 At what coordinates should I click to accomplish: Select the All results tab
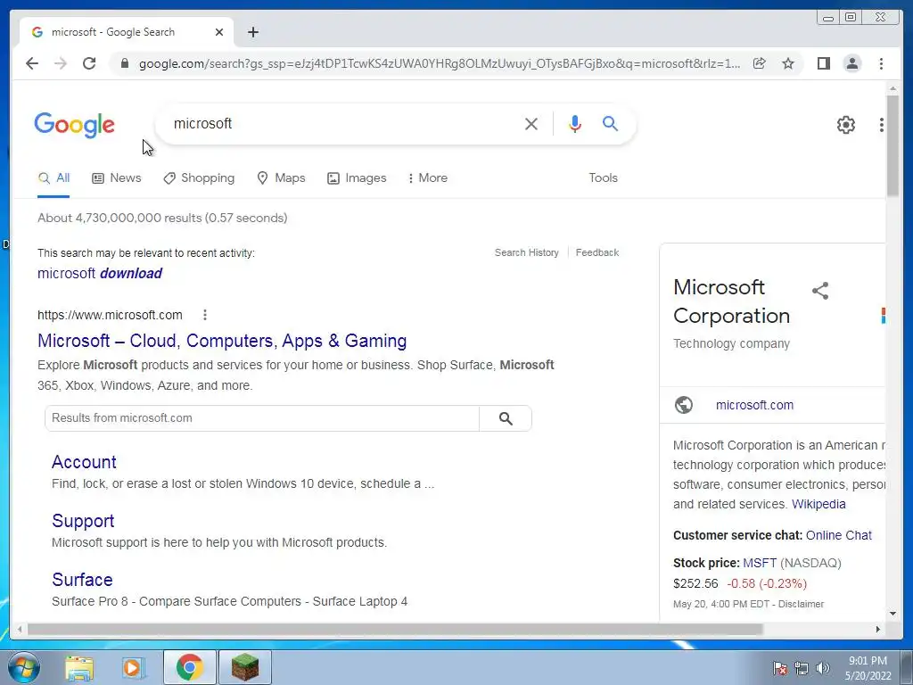click(53, 177)
